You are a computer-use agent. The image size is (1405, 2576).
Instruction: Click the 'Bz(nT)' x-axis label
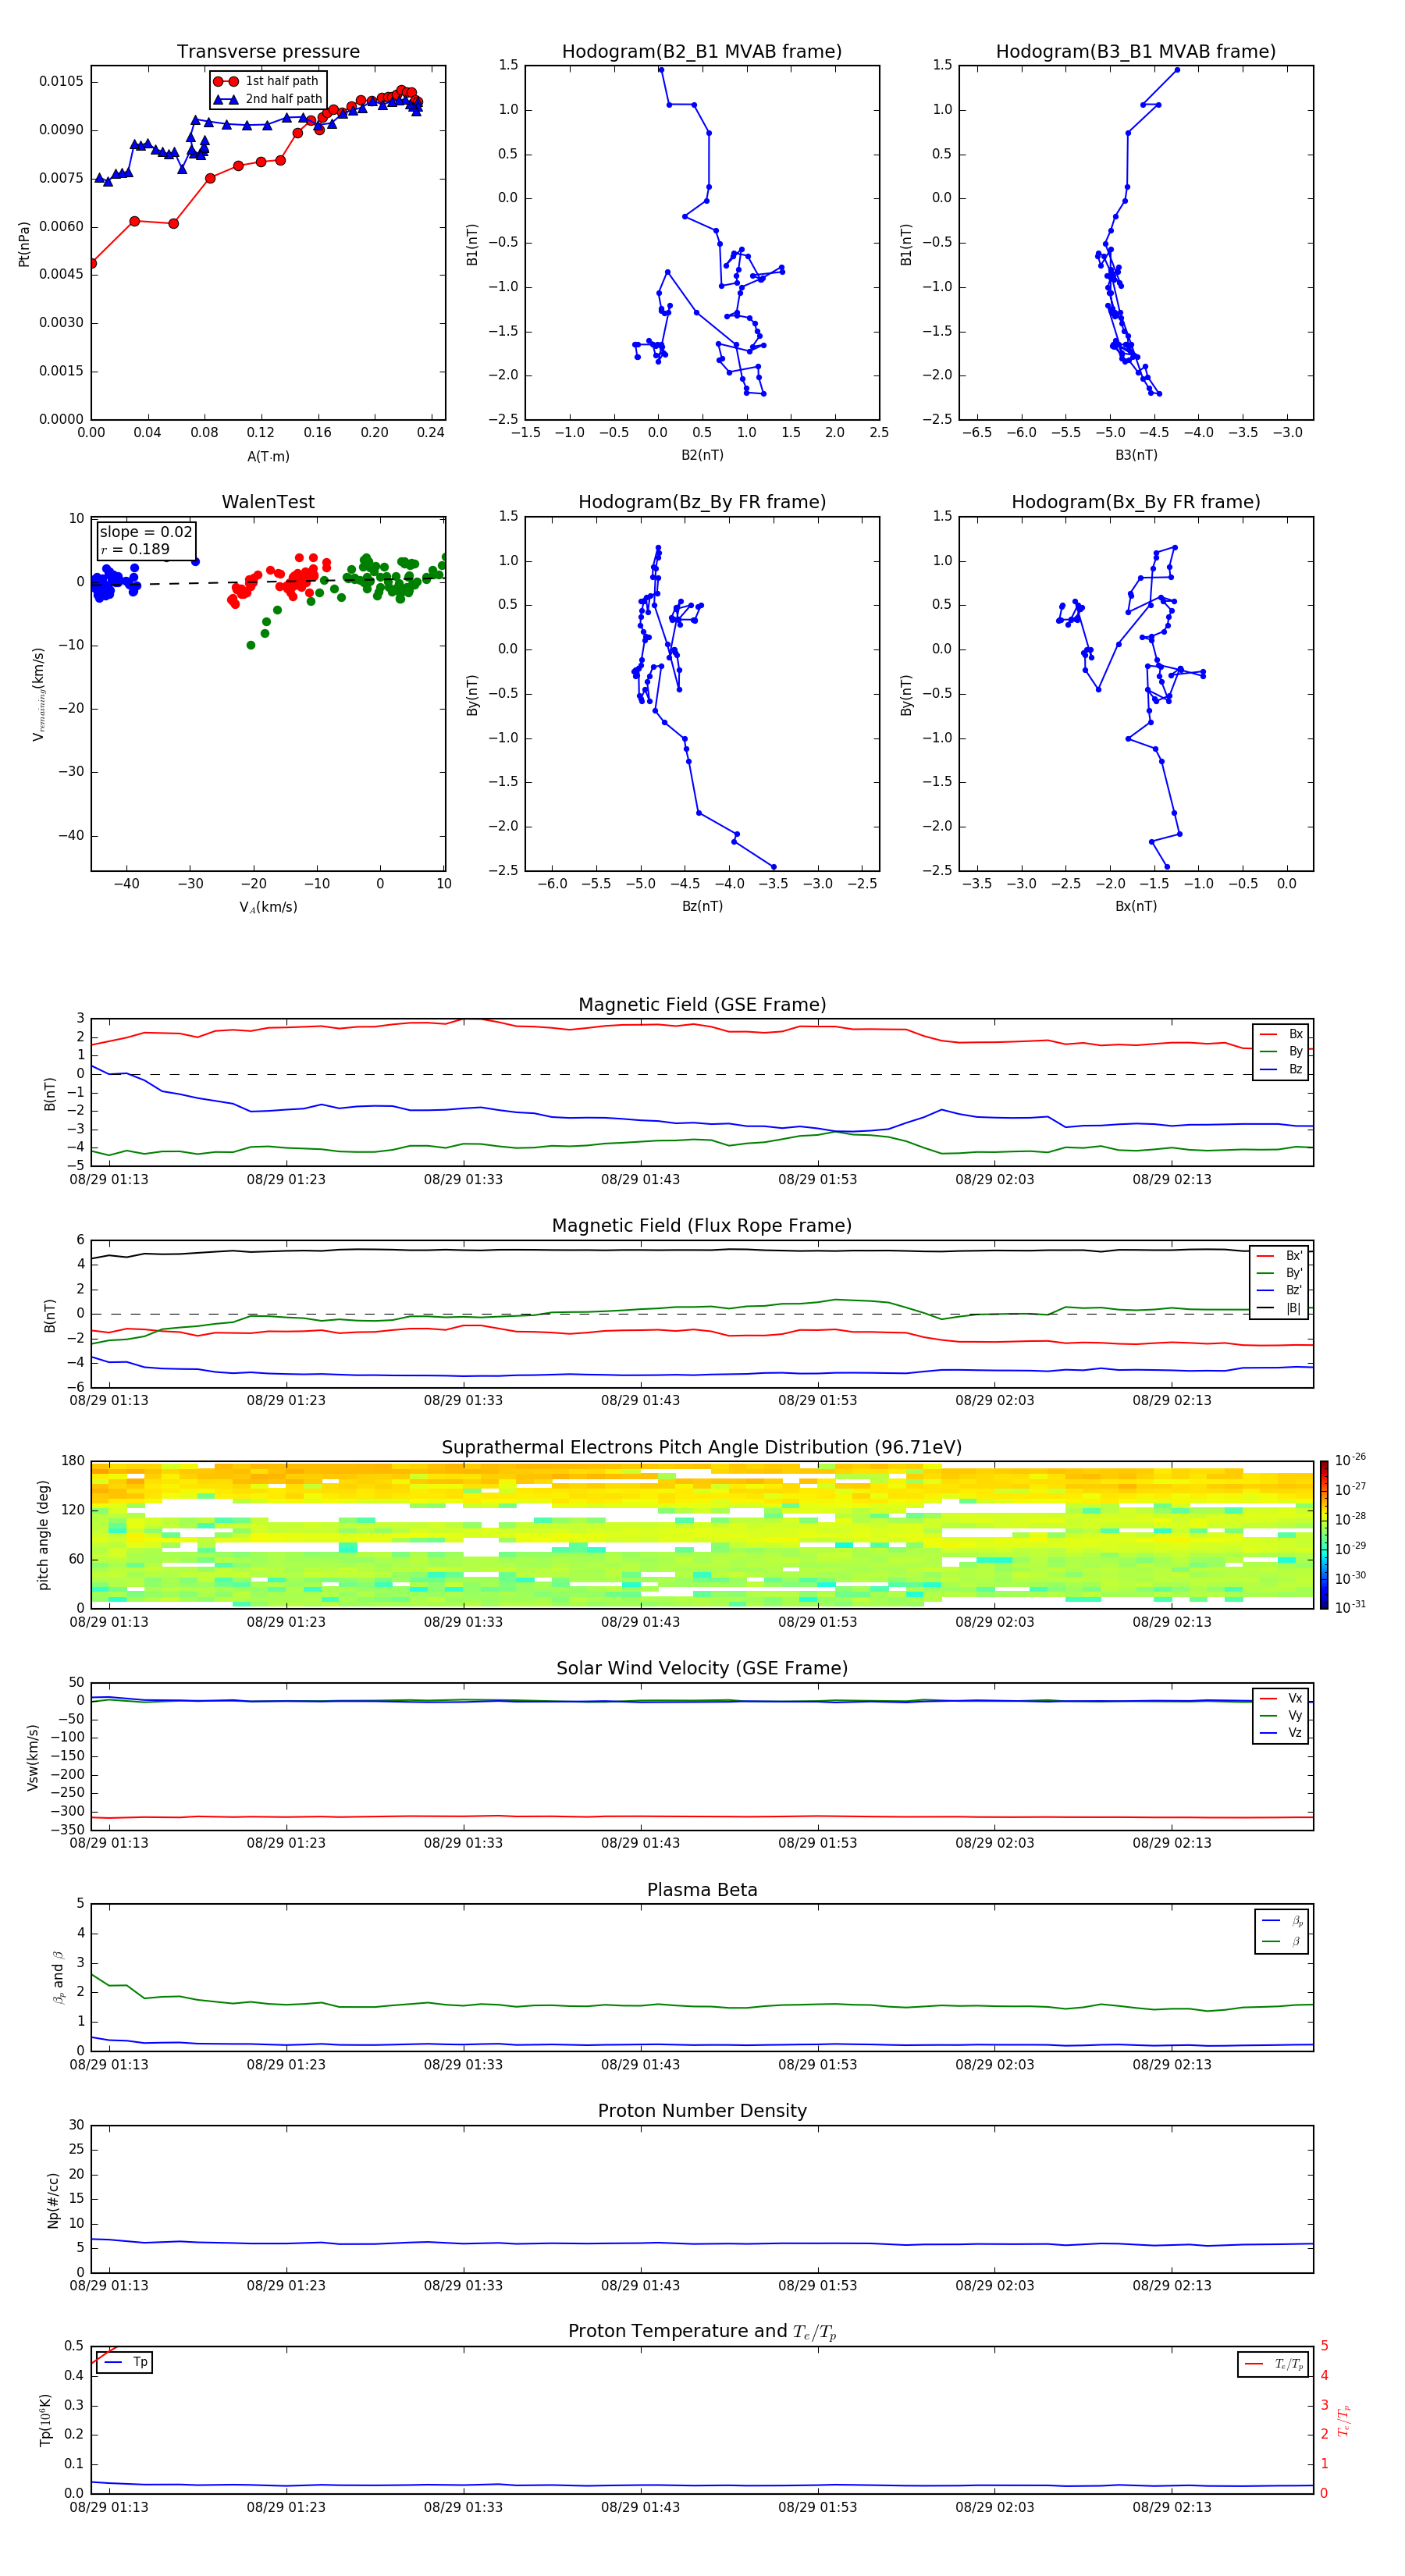(702, 906)
